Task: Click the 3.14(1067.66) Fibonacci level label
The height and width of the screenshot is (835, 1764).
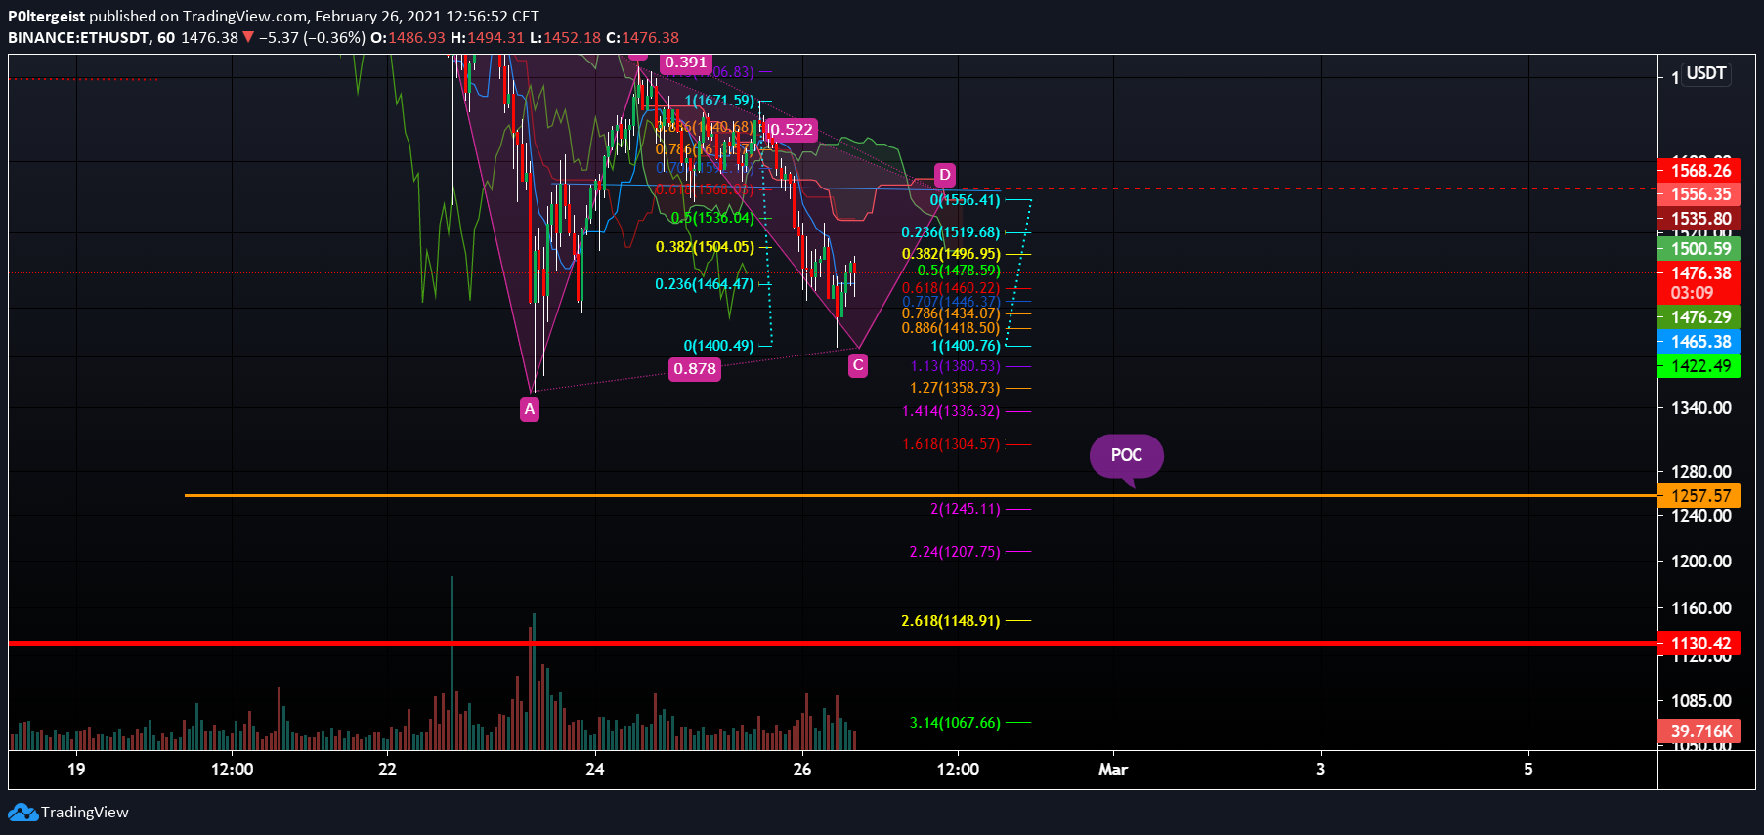Action: click(x=955, y=723)
